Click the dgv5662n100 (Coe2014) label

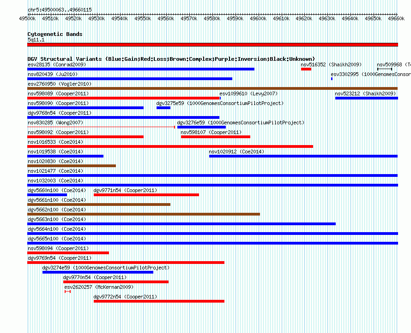tap(57, 210)
